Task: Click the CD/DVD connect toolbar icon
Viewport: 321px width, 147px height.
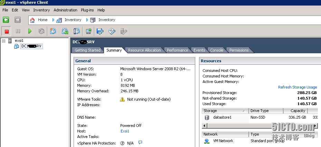Action: 112,31
